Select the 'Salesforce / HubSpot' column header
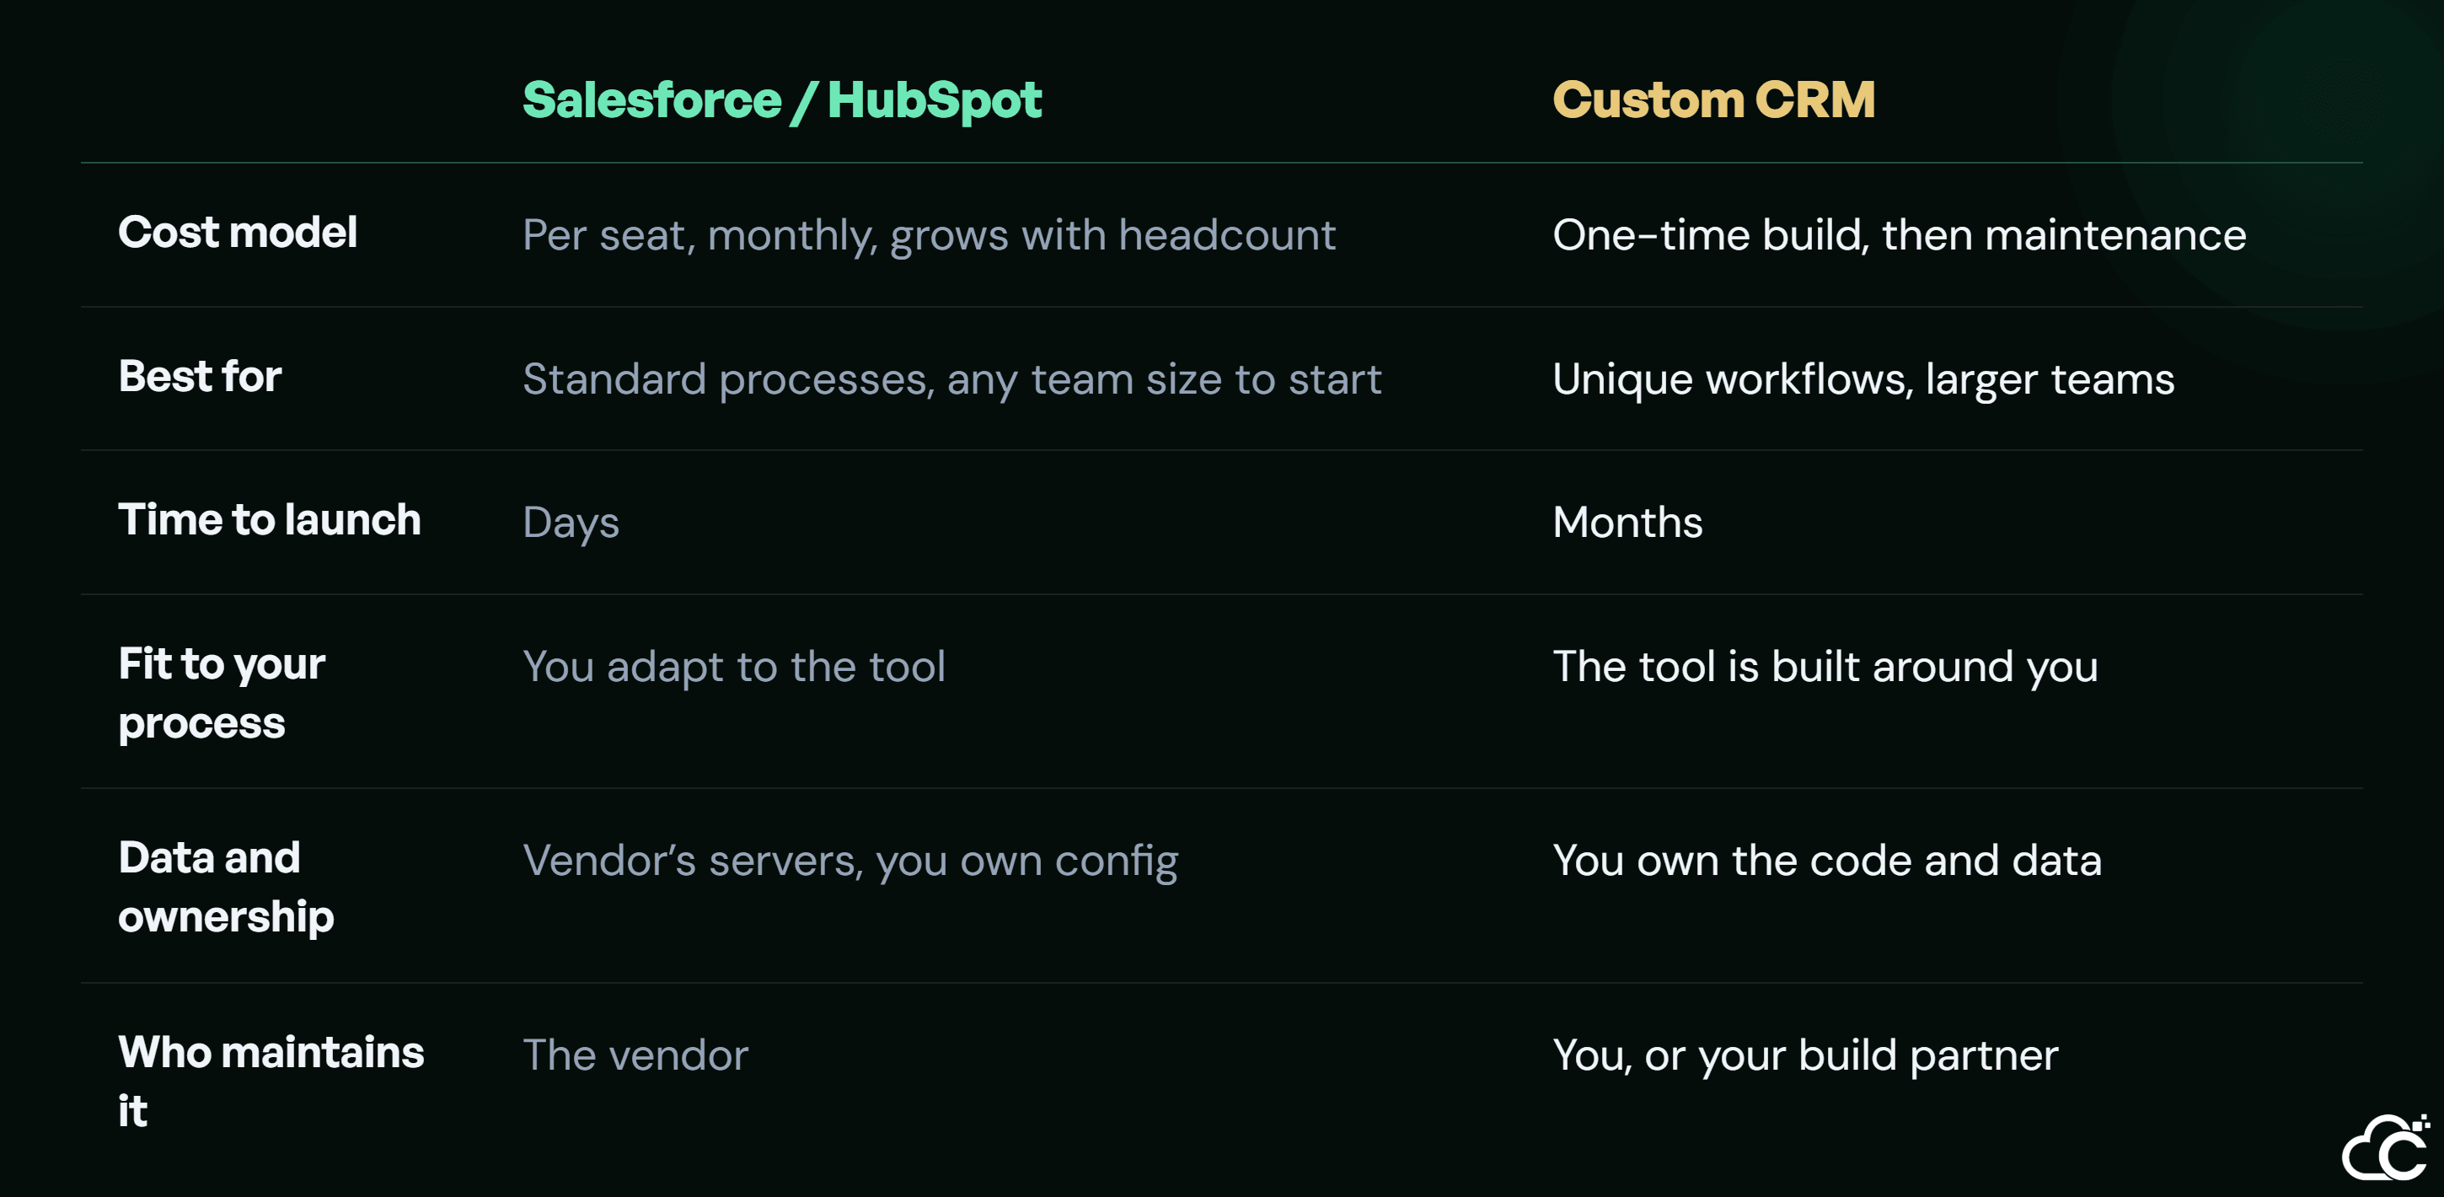The height and width of the screenshot is (1197, 2444). pyautogui.click(x=782, y=100)
